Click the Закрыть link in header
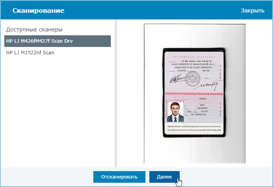Image resolution: width=273 pixels, height=187 pixels. [x=252, y=10]
